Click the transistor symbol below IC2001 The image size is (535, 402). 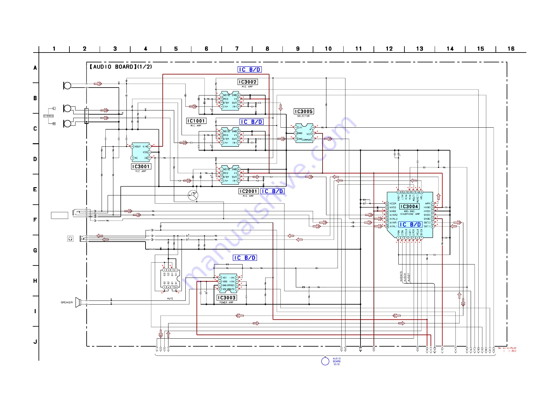[193, 195]
